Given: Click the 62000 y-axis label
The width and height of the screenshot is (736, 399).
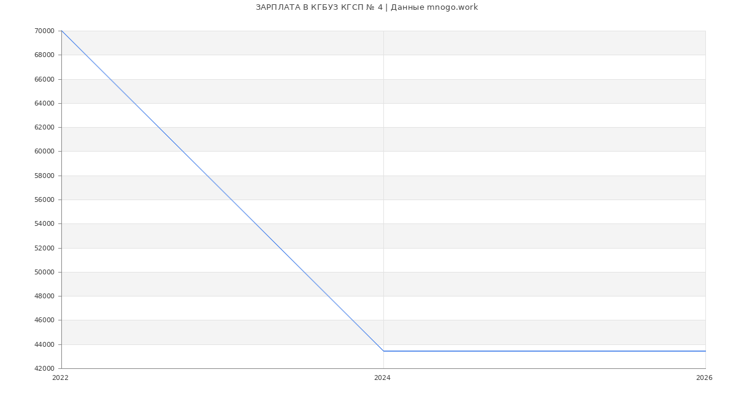Looking at the screenshot, I should pos(45,127).
